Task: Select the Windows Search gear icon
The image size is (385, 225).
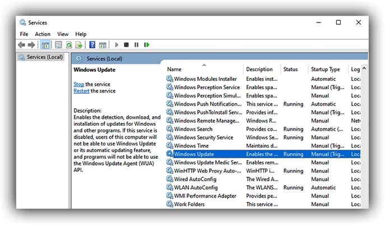Action: coord(169,129)
